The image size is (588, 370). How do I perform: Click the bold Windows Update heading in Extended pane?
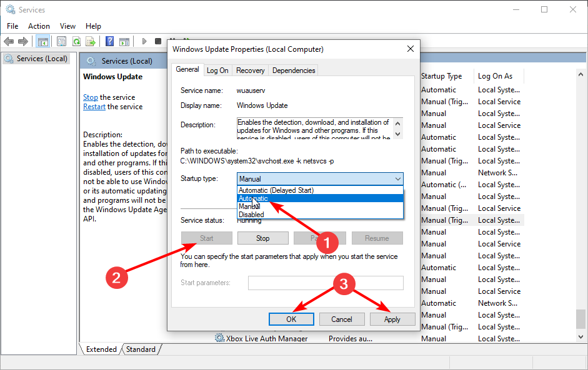[x=113, y=77]
